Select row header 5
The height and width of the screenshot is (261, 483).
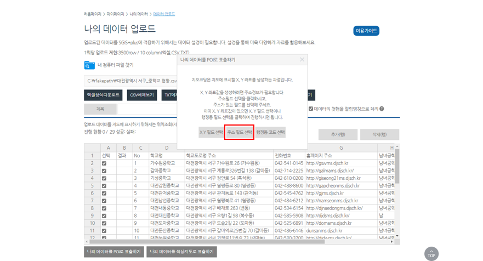pos(92,186)
